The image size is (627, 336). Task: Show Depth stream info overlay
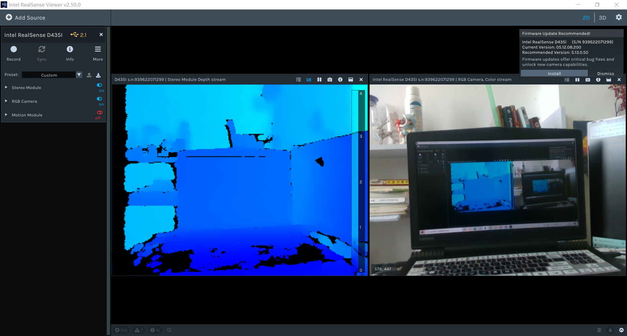point(340,80)
